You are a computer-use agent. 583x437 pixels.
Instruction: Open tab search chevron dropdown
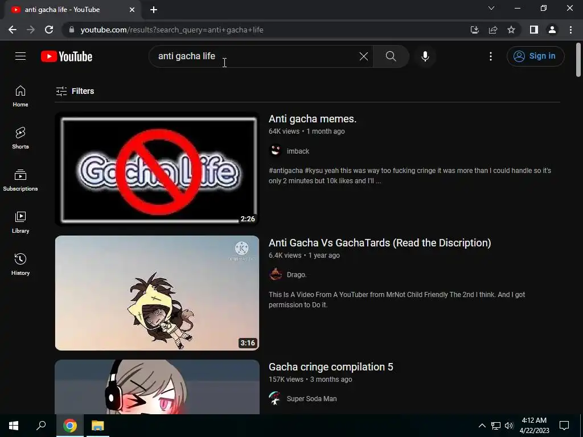coord(491,8)
